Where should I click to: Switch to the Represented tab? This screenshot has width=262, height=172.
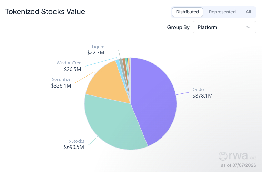pyautogui.click(x=222, y=12)
